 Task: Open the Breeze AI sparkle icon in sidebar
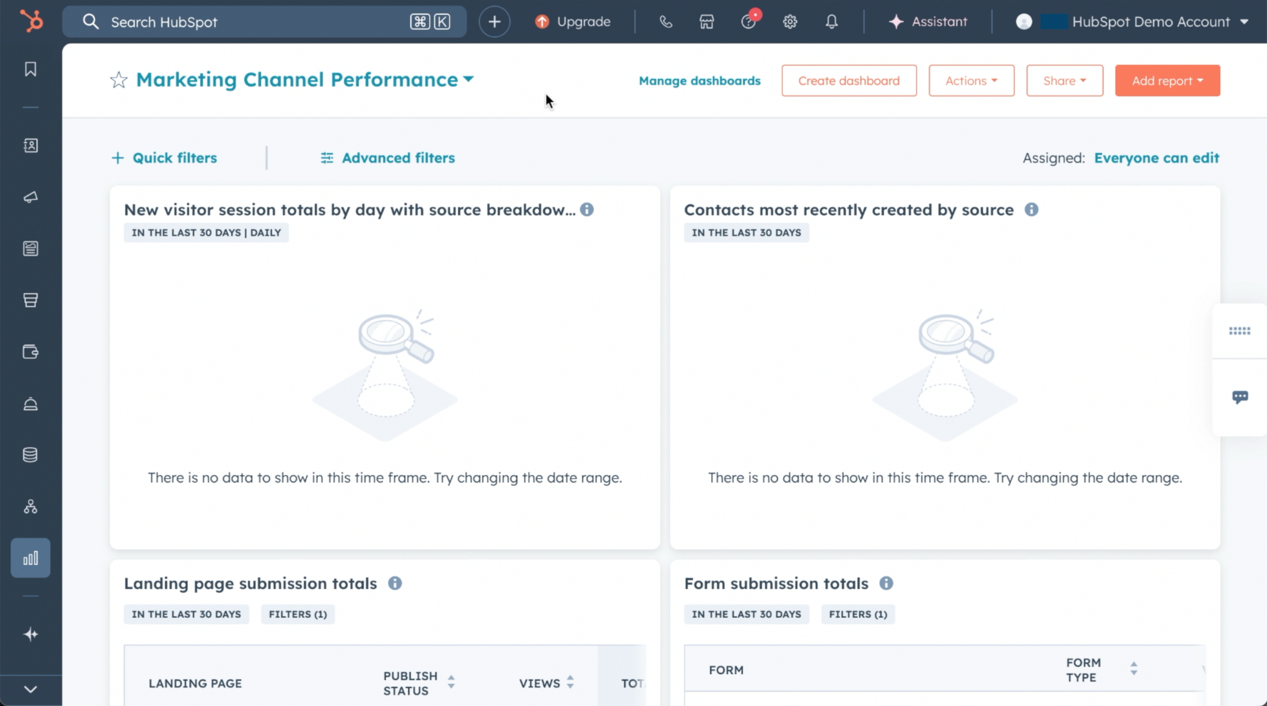point(30,633)
